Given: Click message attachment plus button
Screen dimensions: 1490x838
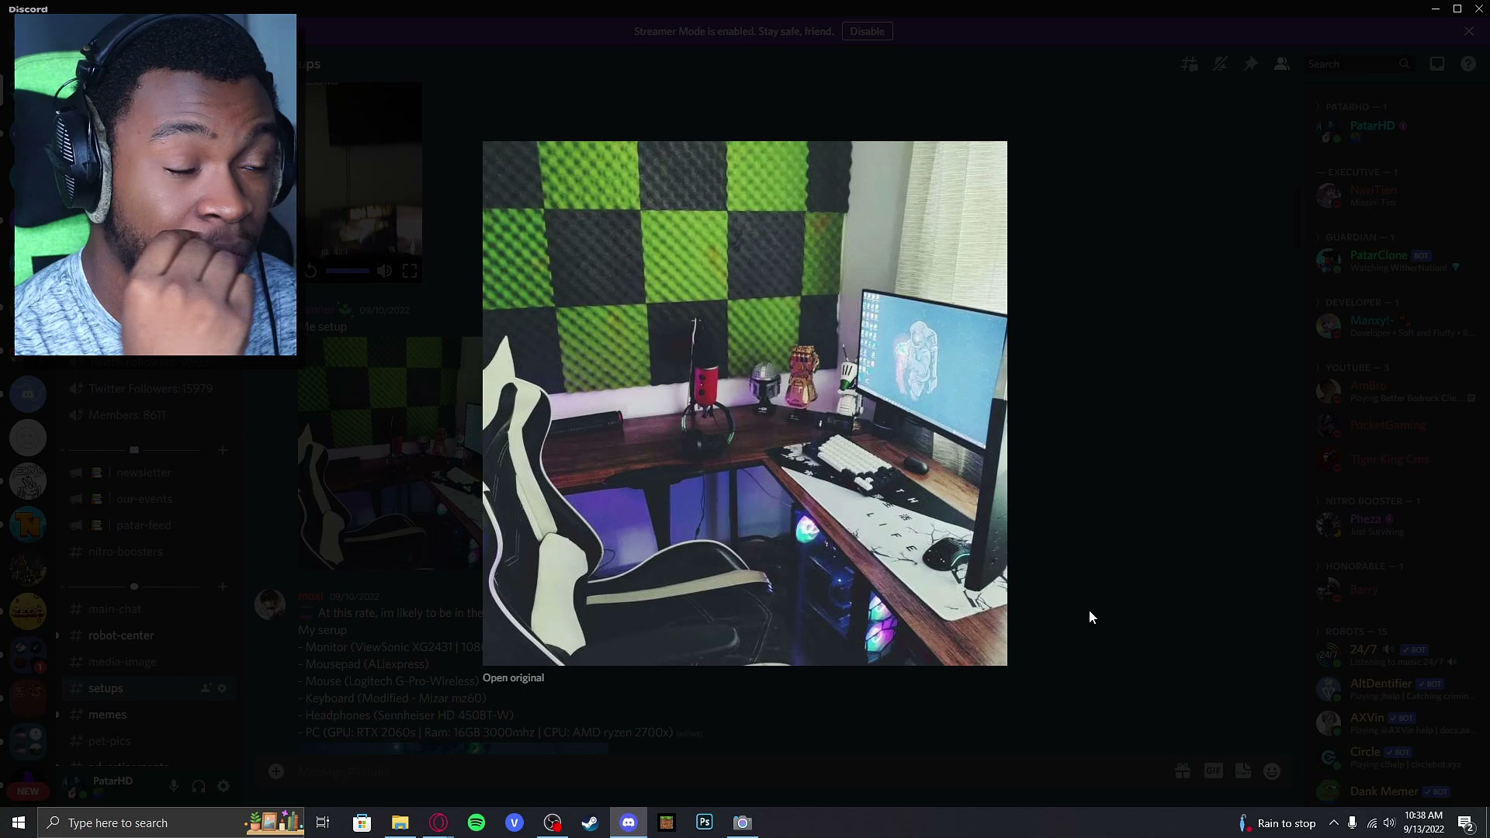Looking at the screenshot, I should click(x=276, y=771).
